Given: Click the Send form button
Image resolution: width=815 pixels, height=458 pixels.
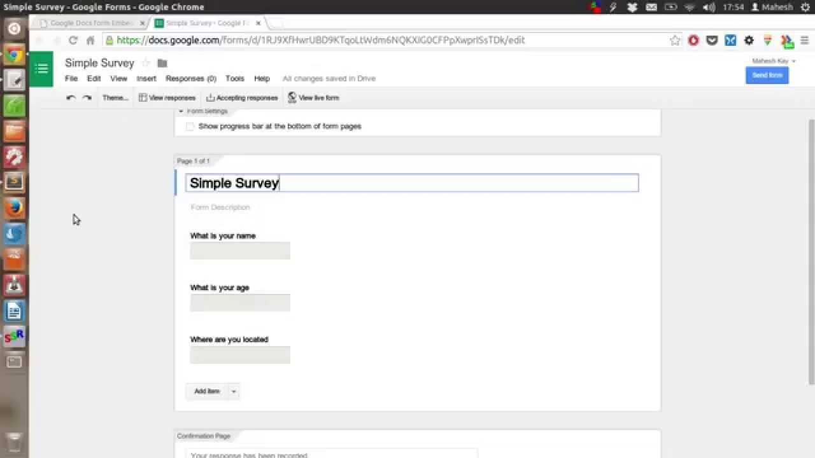Looking at the screenshot, I should pos(767,75).
